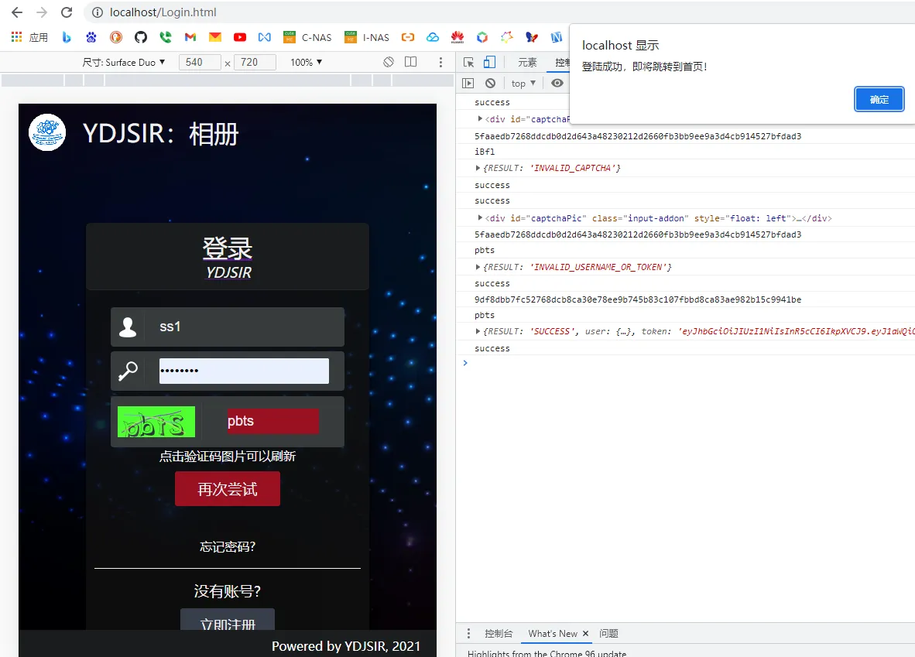Screen dimensions: 915x657
Task: Toggle the live expression eye icon
Action: point(557,84)
